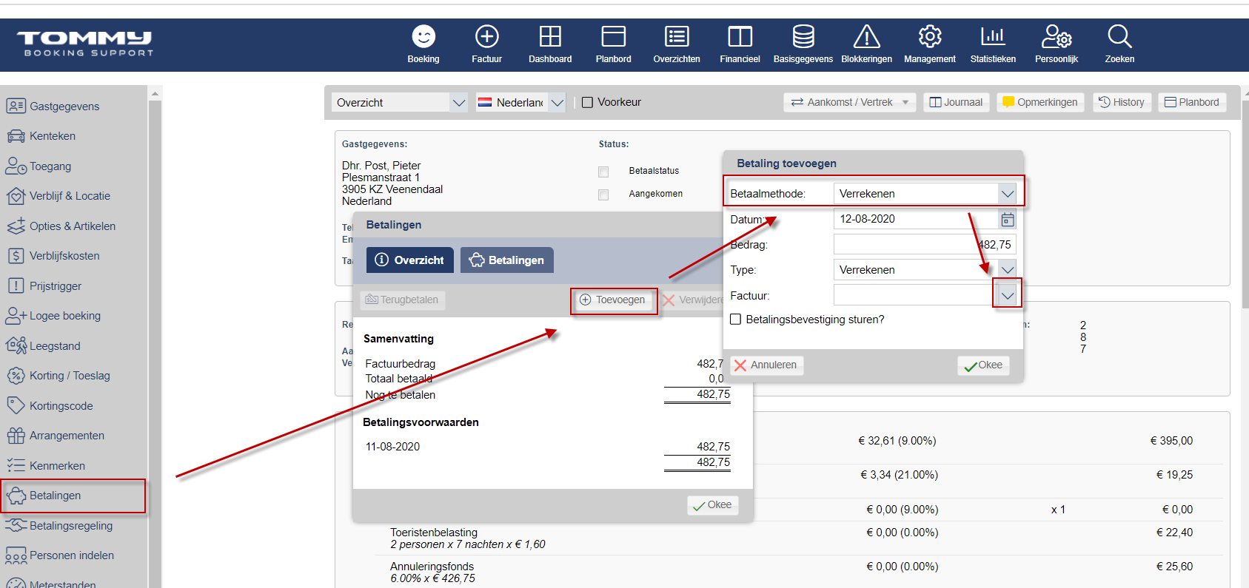1249x588 pixels.
Task: Expand the Overzicht dropdown
Action: coord(459,103)
